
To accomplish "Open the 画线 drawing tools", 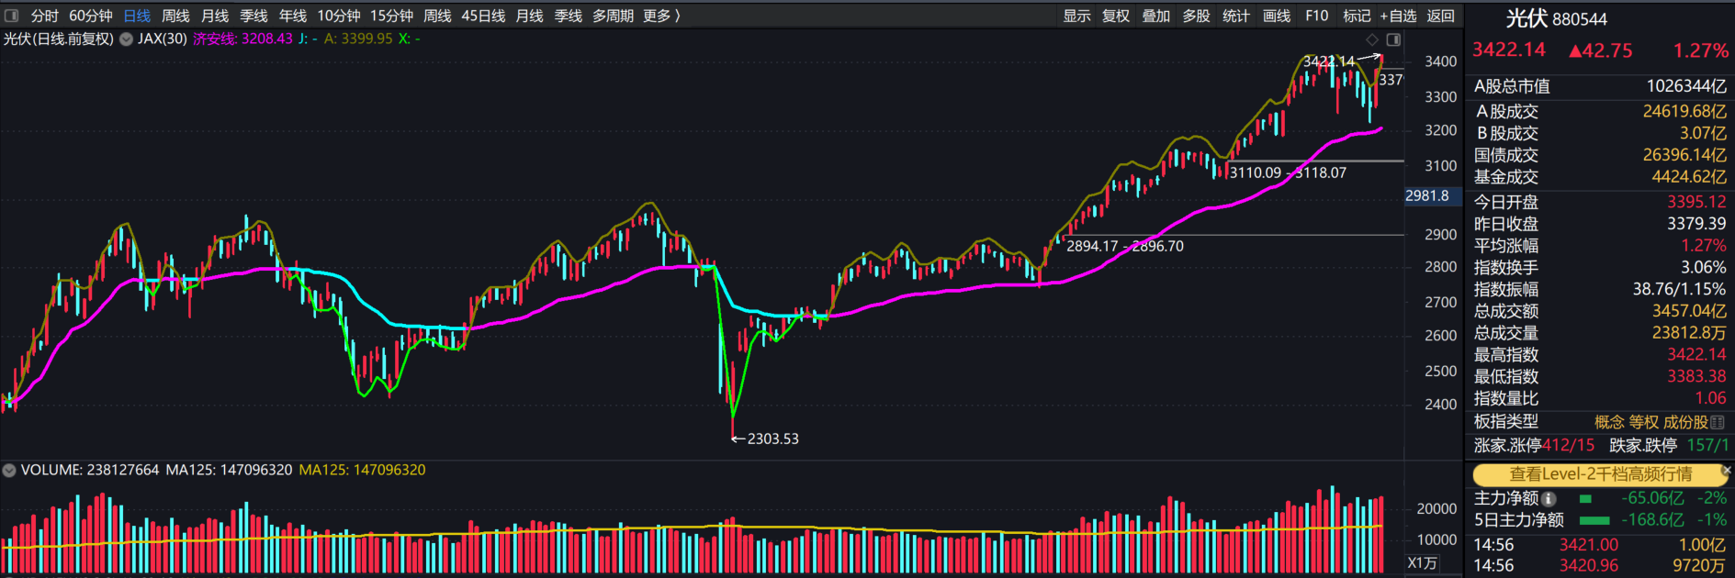I will [1277, 16].
